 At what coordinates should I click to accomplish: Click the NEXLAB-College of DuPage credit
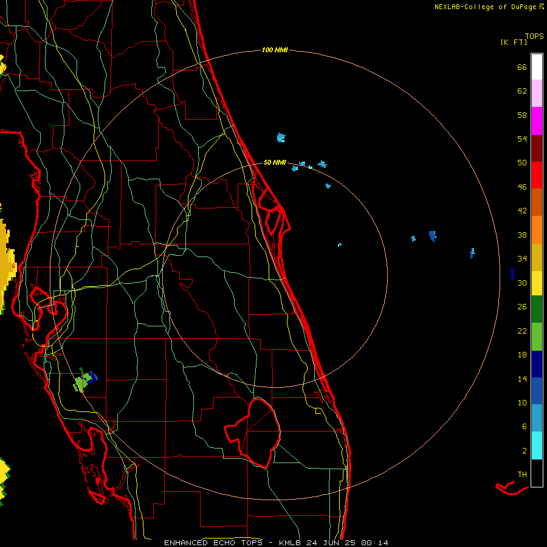point(489,7)
